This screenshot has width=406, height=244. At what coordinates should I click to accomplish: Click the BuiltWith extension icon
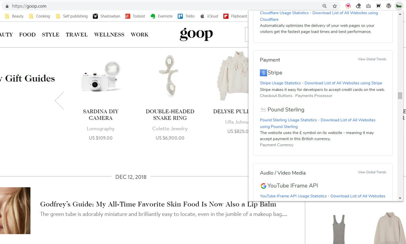399,6
